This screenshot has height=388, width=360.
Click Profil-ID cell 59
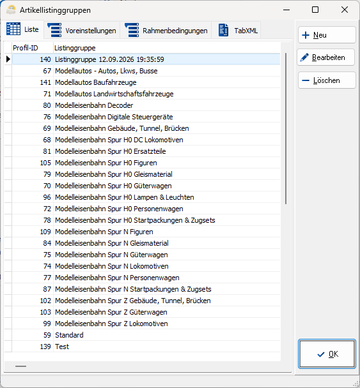click(x=33, y=335)
